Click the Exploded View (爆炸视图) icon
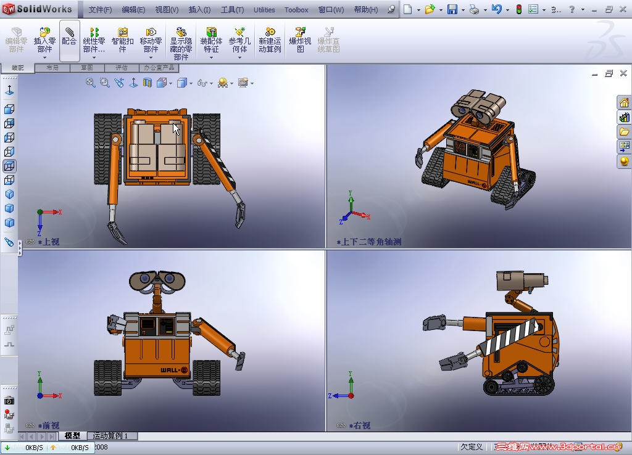Viewport: 632px width, 455px height. 301,32
